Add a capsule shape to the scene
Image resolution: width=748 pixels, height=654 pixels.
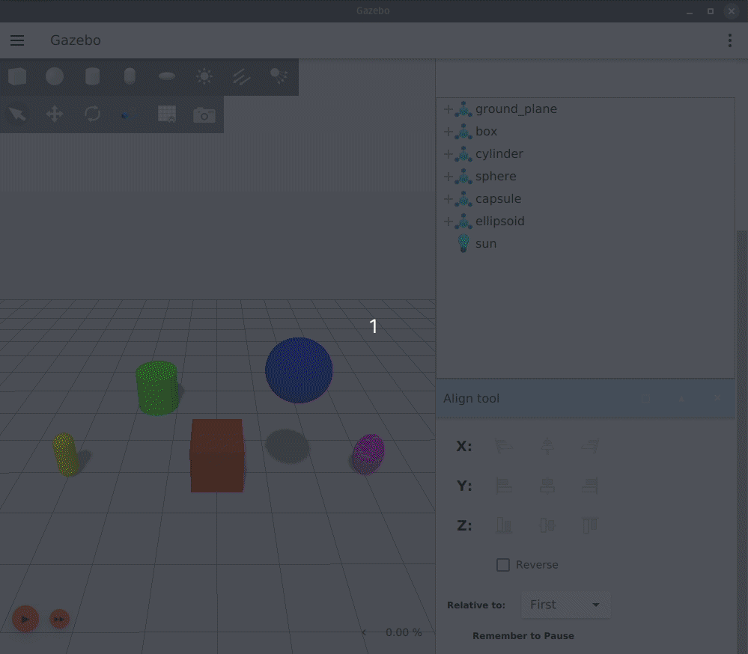point(130,76)
